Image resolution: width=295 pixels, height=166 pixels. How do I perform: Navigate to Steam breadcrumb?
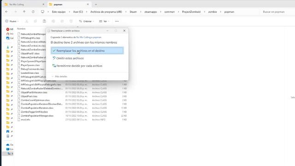pos(133,12)
